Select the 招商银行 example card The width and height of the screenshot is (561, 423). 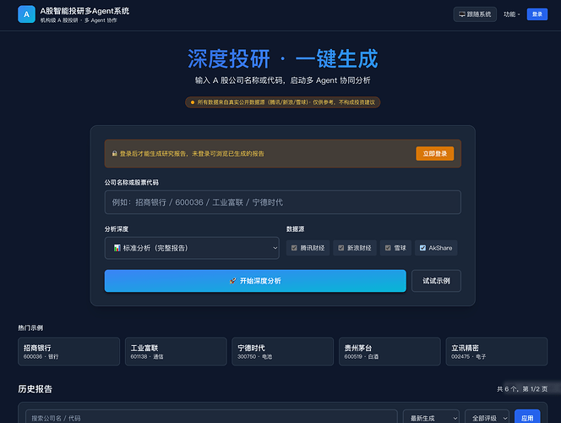pos(68,351)
